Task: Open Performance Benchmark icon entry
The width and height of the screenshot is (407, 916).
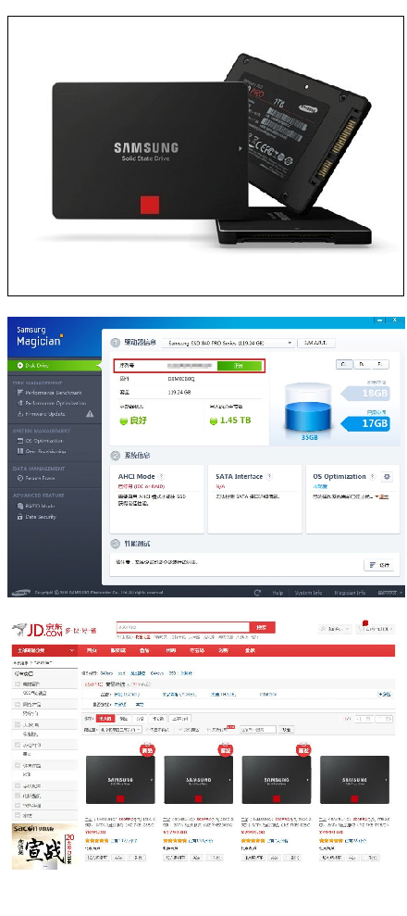Action: [49, 393]
